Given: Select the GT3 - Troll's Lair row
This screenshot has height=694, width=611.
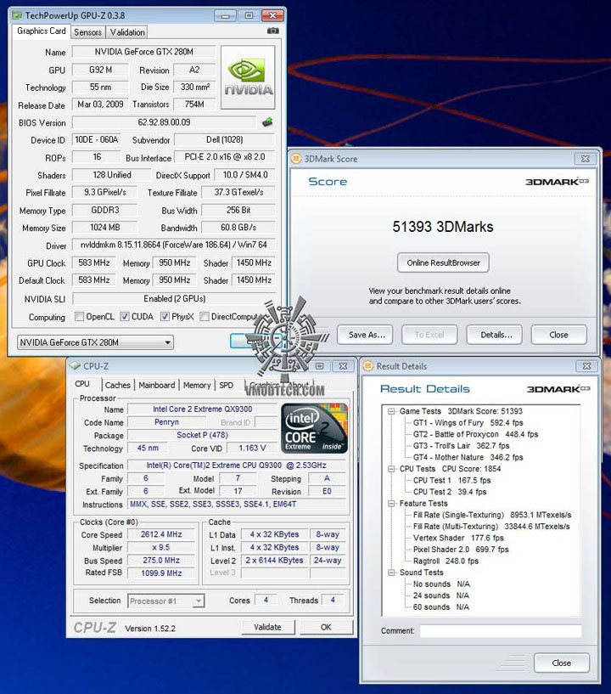Looking at the screenshot, I should [461, 446].
